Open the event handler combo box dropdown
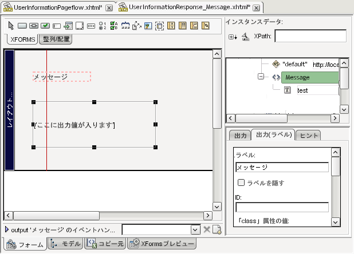354x254 pixels. click(195, 230)
